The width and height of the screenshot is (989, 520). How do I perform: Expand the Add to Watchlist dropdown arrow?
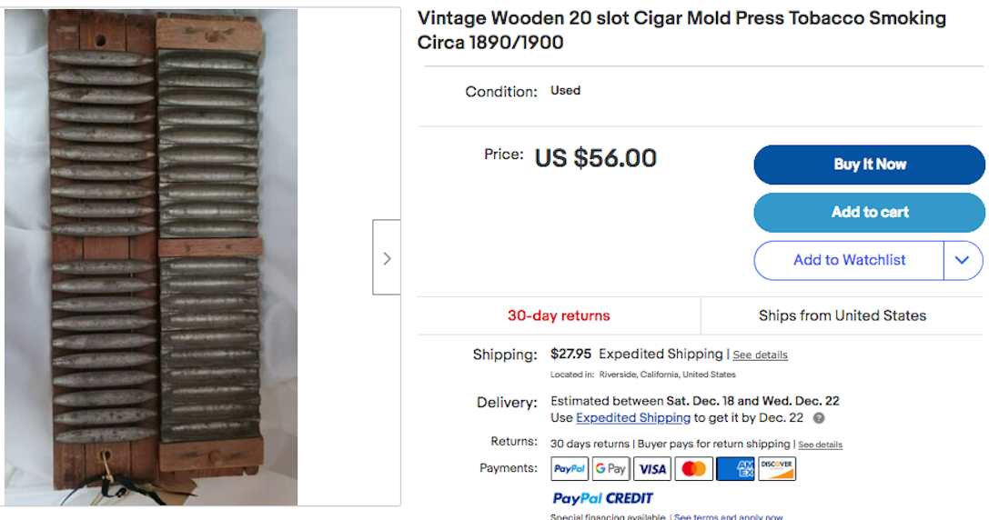coord(963,260)
